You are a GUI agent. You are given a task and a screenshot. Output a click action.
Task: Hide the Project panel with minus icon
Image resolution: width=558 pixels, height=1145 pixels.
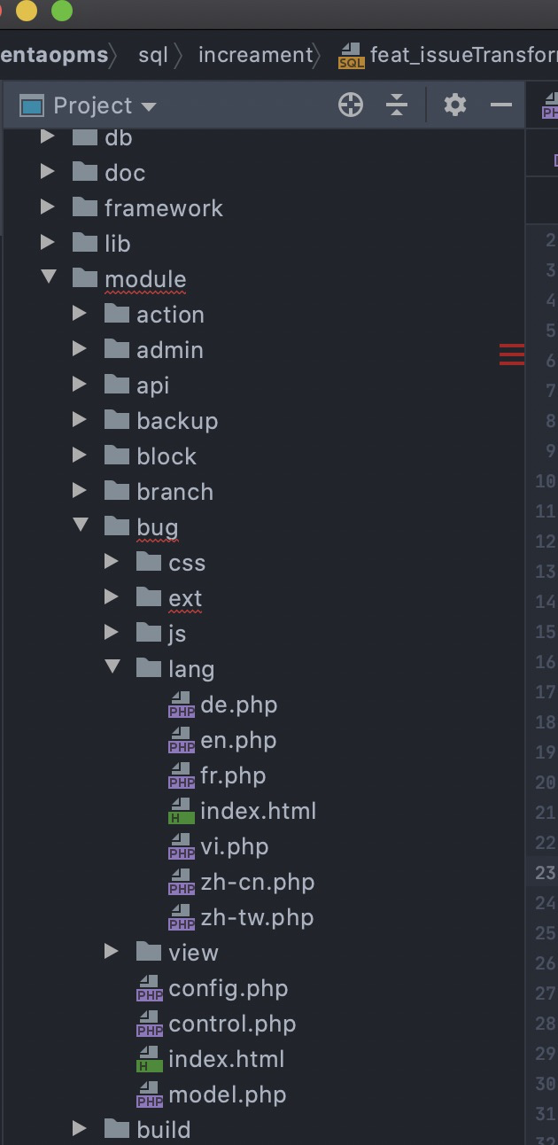click(x=501, y=105)
